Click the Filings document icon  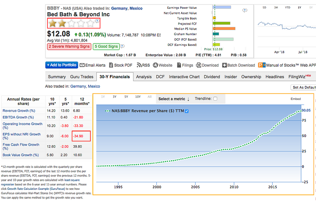click(x=179, y=65)
